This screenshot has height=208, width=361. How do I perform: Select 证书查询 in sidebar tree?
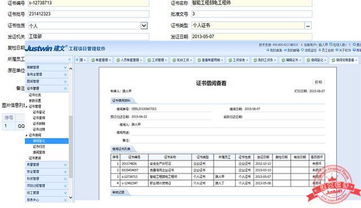point(39,118)
